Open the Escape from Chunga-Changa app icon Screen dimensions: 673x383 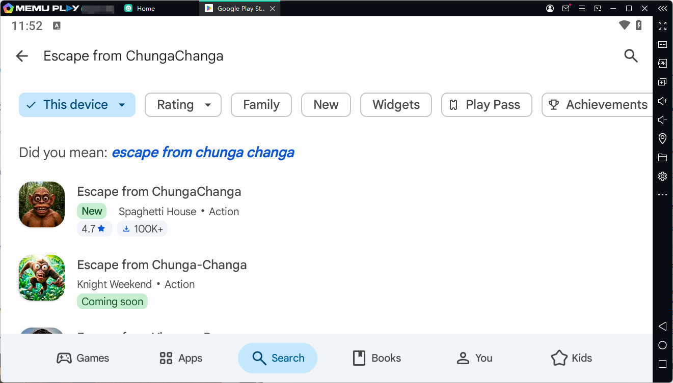42,278
